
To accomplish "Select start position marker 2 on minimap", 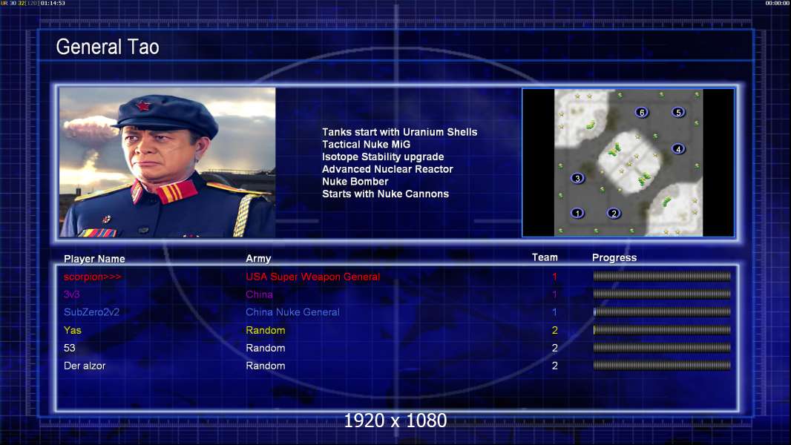I will (614, 213).
